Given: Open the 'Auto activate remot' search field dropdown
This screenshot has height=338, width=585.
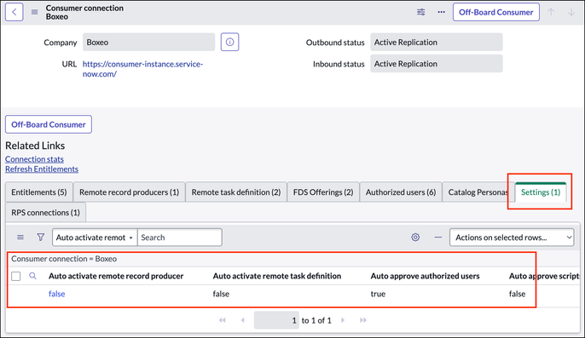Looking at the screenshot, I should pyautogui.click(x=95, y=238).
